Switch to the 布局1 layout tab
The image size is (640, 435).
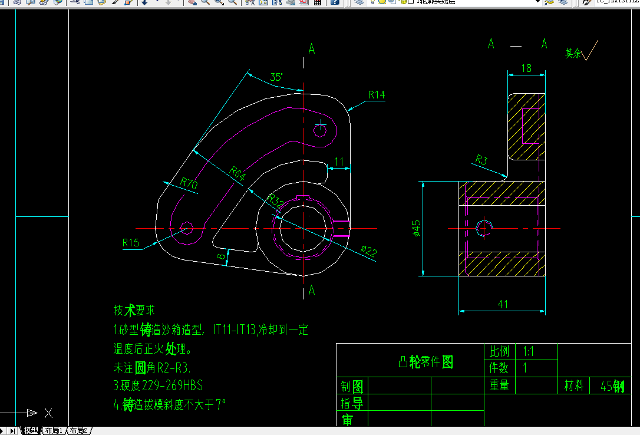tap(54, 430)
